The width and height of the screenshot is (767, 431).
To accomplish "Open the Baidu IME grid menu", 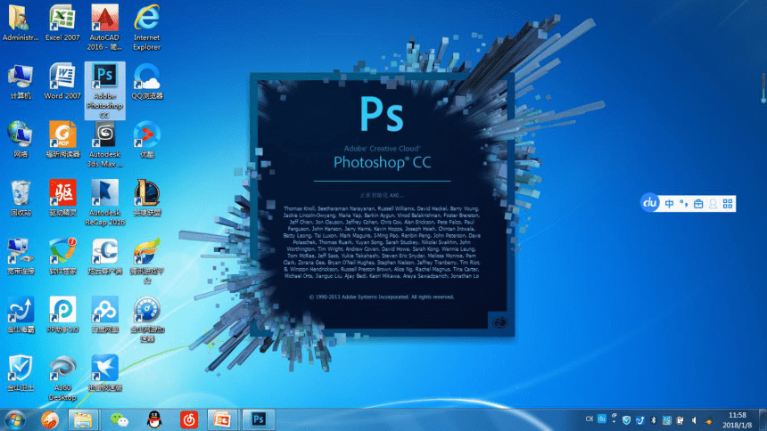I will (x=728, y=204).
